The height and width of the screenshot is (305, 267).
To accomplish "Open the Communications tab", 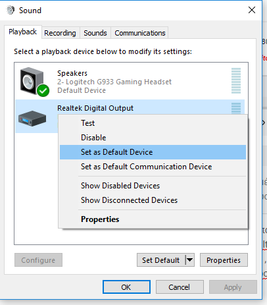I will tap(140, 33).
